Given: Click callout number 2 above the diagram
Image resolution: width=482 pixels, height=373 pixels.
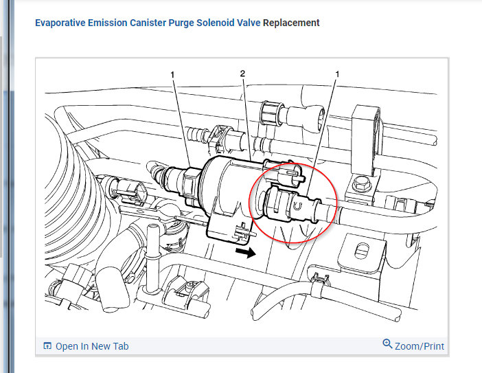Looking at the screenshot, I should click(x=242, y=74).
